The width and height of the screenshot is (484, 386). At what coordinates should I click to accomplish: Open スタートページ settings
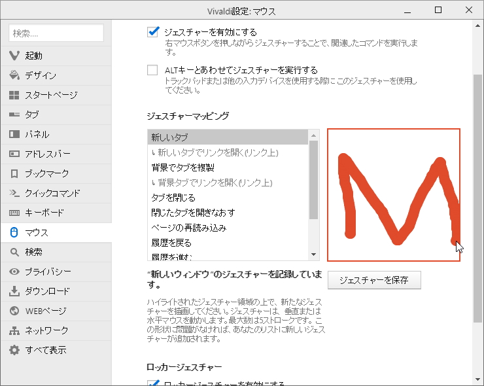(x=56, y=95)
